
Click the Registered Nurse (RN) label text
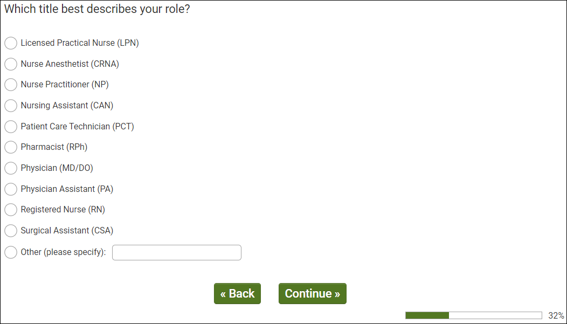63,210
